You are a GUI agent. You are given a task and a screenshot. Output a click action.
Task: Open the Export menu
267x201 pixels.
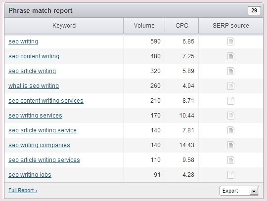(239, 191)
